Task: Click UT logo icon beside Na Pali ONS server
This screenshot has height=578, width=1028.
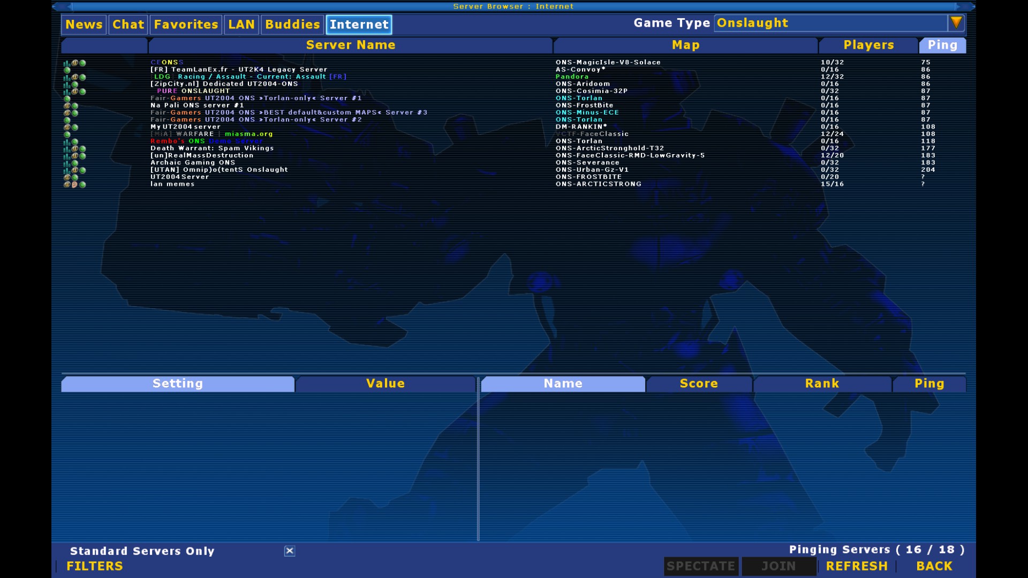Action: coord(67,106)
